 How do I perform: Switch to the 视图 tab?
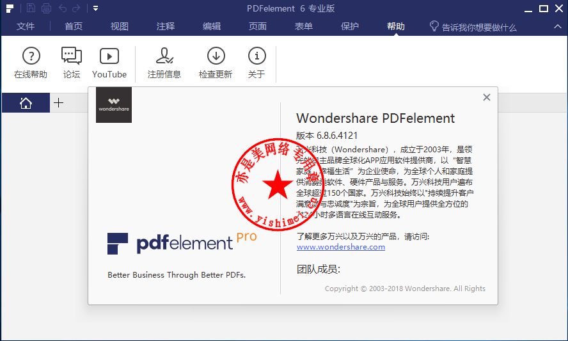(x=120, y=26)
